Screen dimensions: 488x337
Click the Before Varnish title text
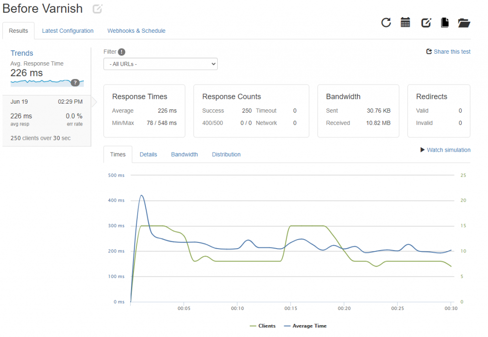[42, 9]
